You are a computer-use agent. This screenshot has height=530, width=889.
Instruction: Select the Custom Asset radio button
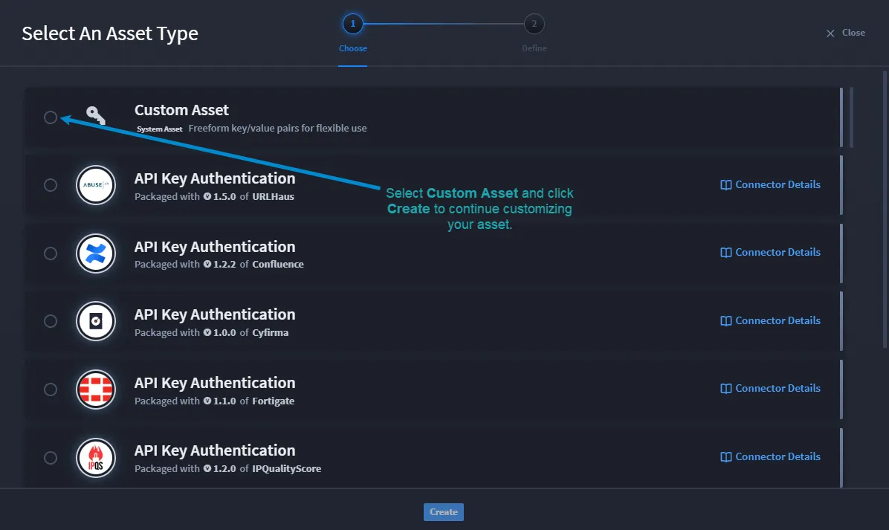(x=51, y=117)
